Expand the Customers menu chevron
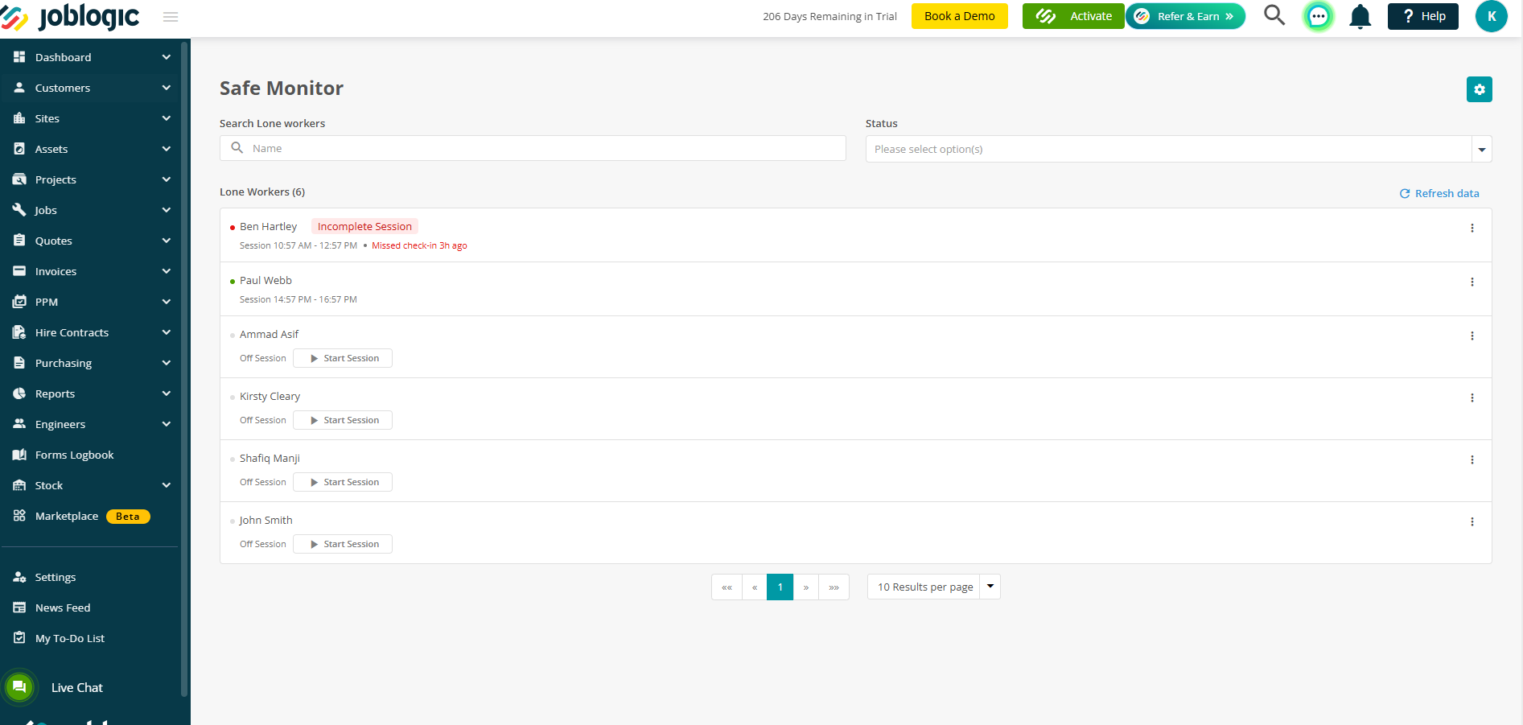 (x=167, y=88)
